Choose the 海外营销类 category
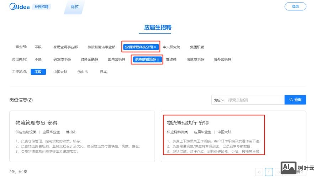317x178 pixels. (x=222, y=59)
